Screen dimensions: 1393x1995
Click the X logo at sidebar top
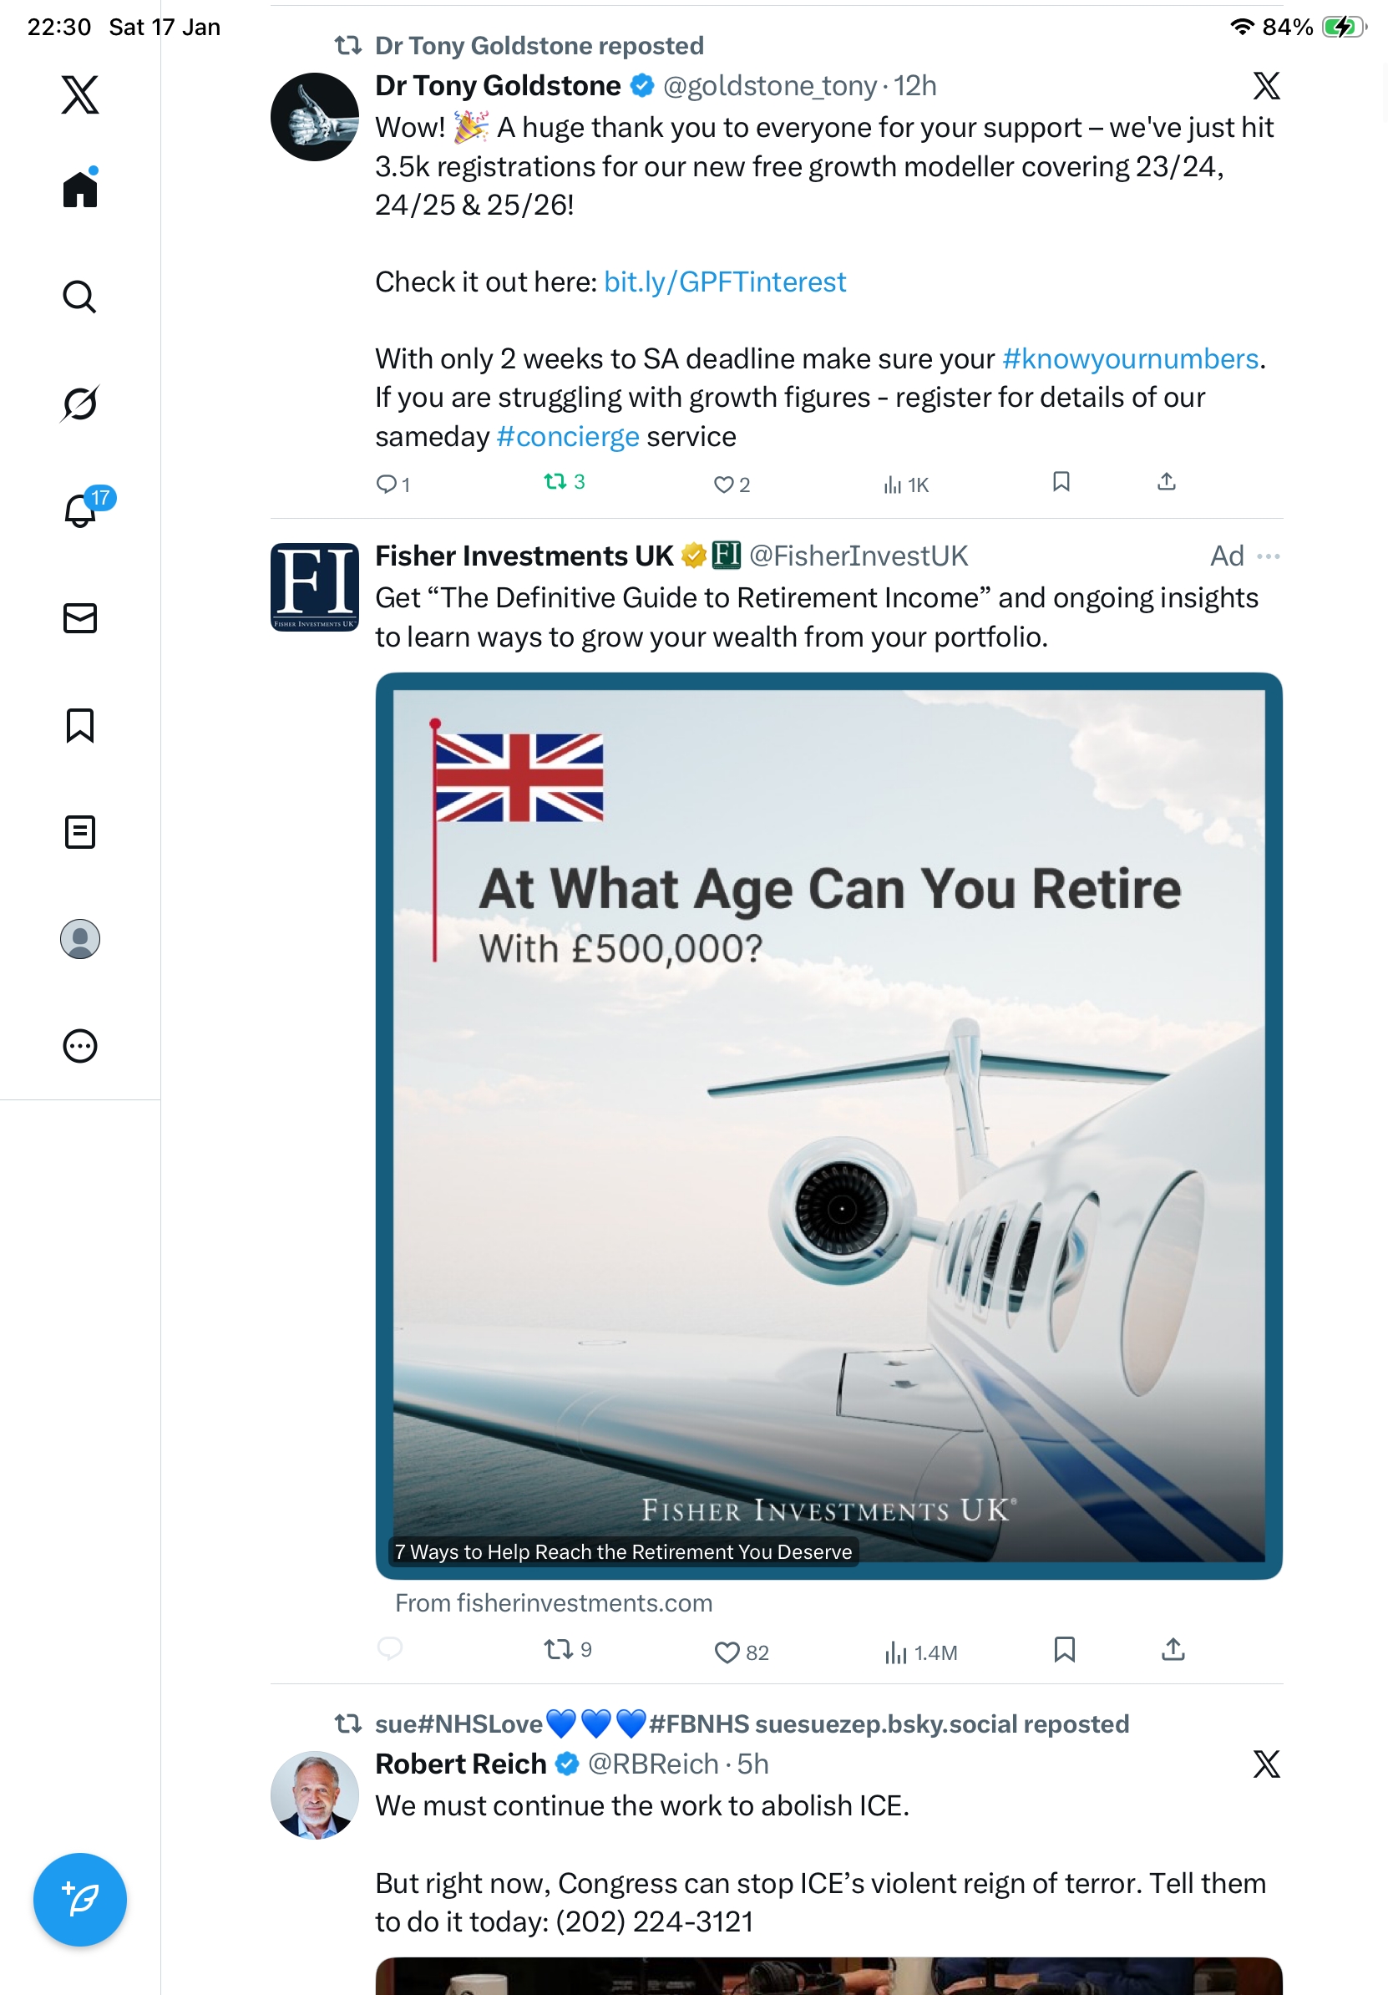80,94
